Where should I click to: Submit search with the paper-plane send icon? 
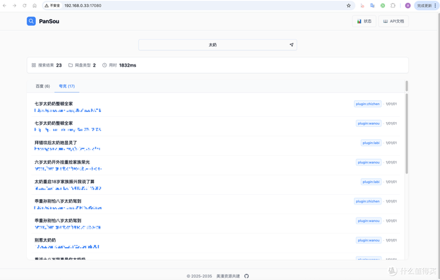point(291,45)
